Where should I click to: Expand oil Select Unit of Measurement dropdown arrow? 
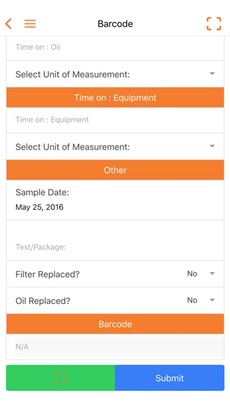(x=212, y=74)
